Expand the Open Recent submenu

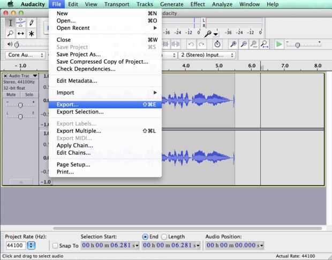click(105, 28)
